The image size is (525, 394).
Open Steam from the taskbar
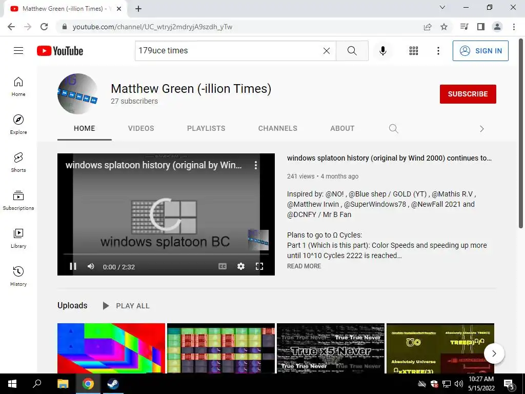click(x=113, y=384)
